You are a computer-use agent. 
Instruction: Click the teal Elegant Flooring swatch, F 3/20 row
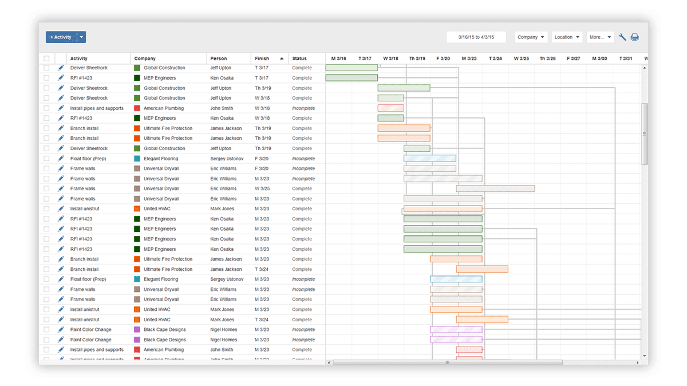[137, 159]
